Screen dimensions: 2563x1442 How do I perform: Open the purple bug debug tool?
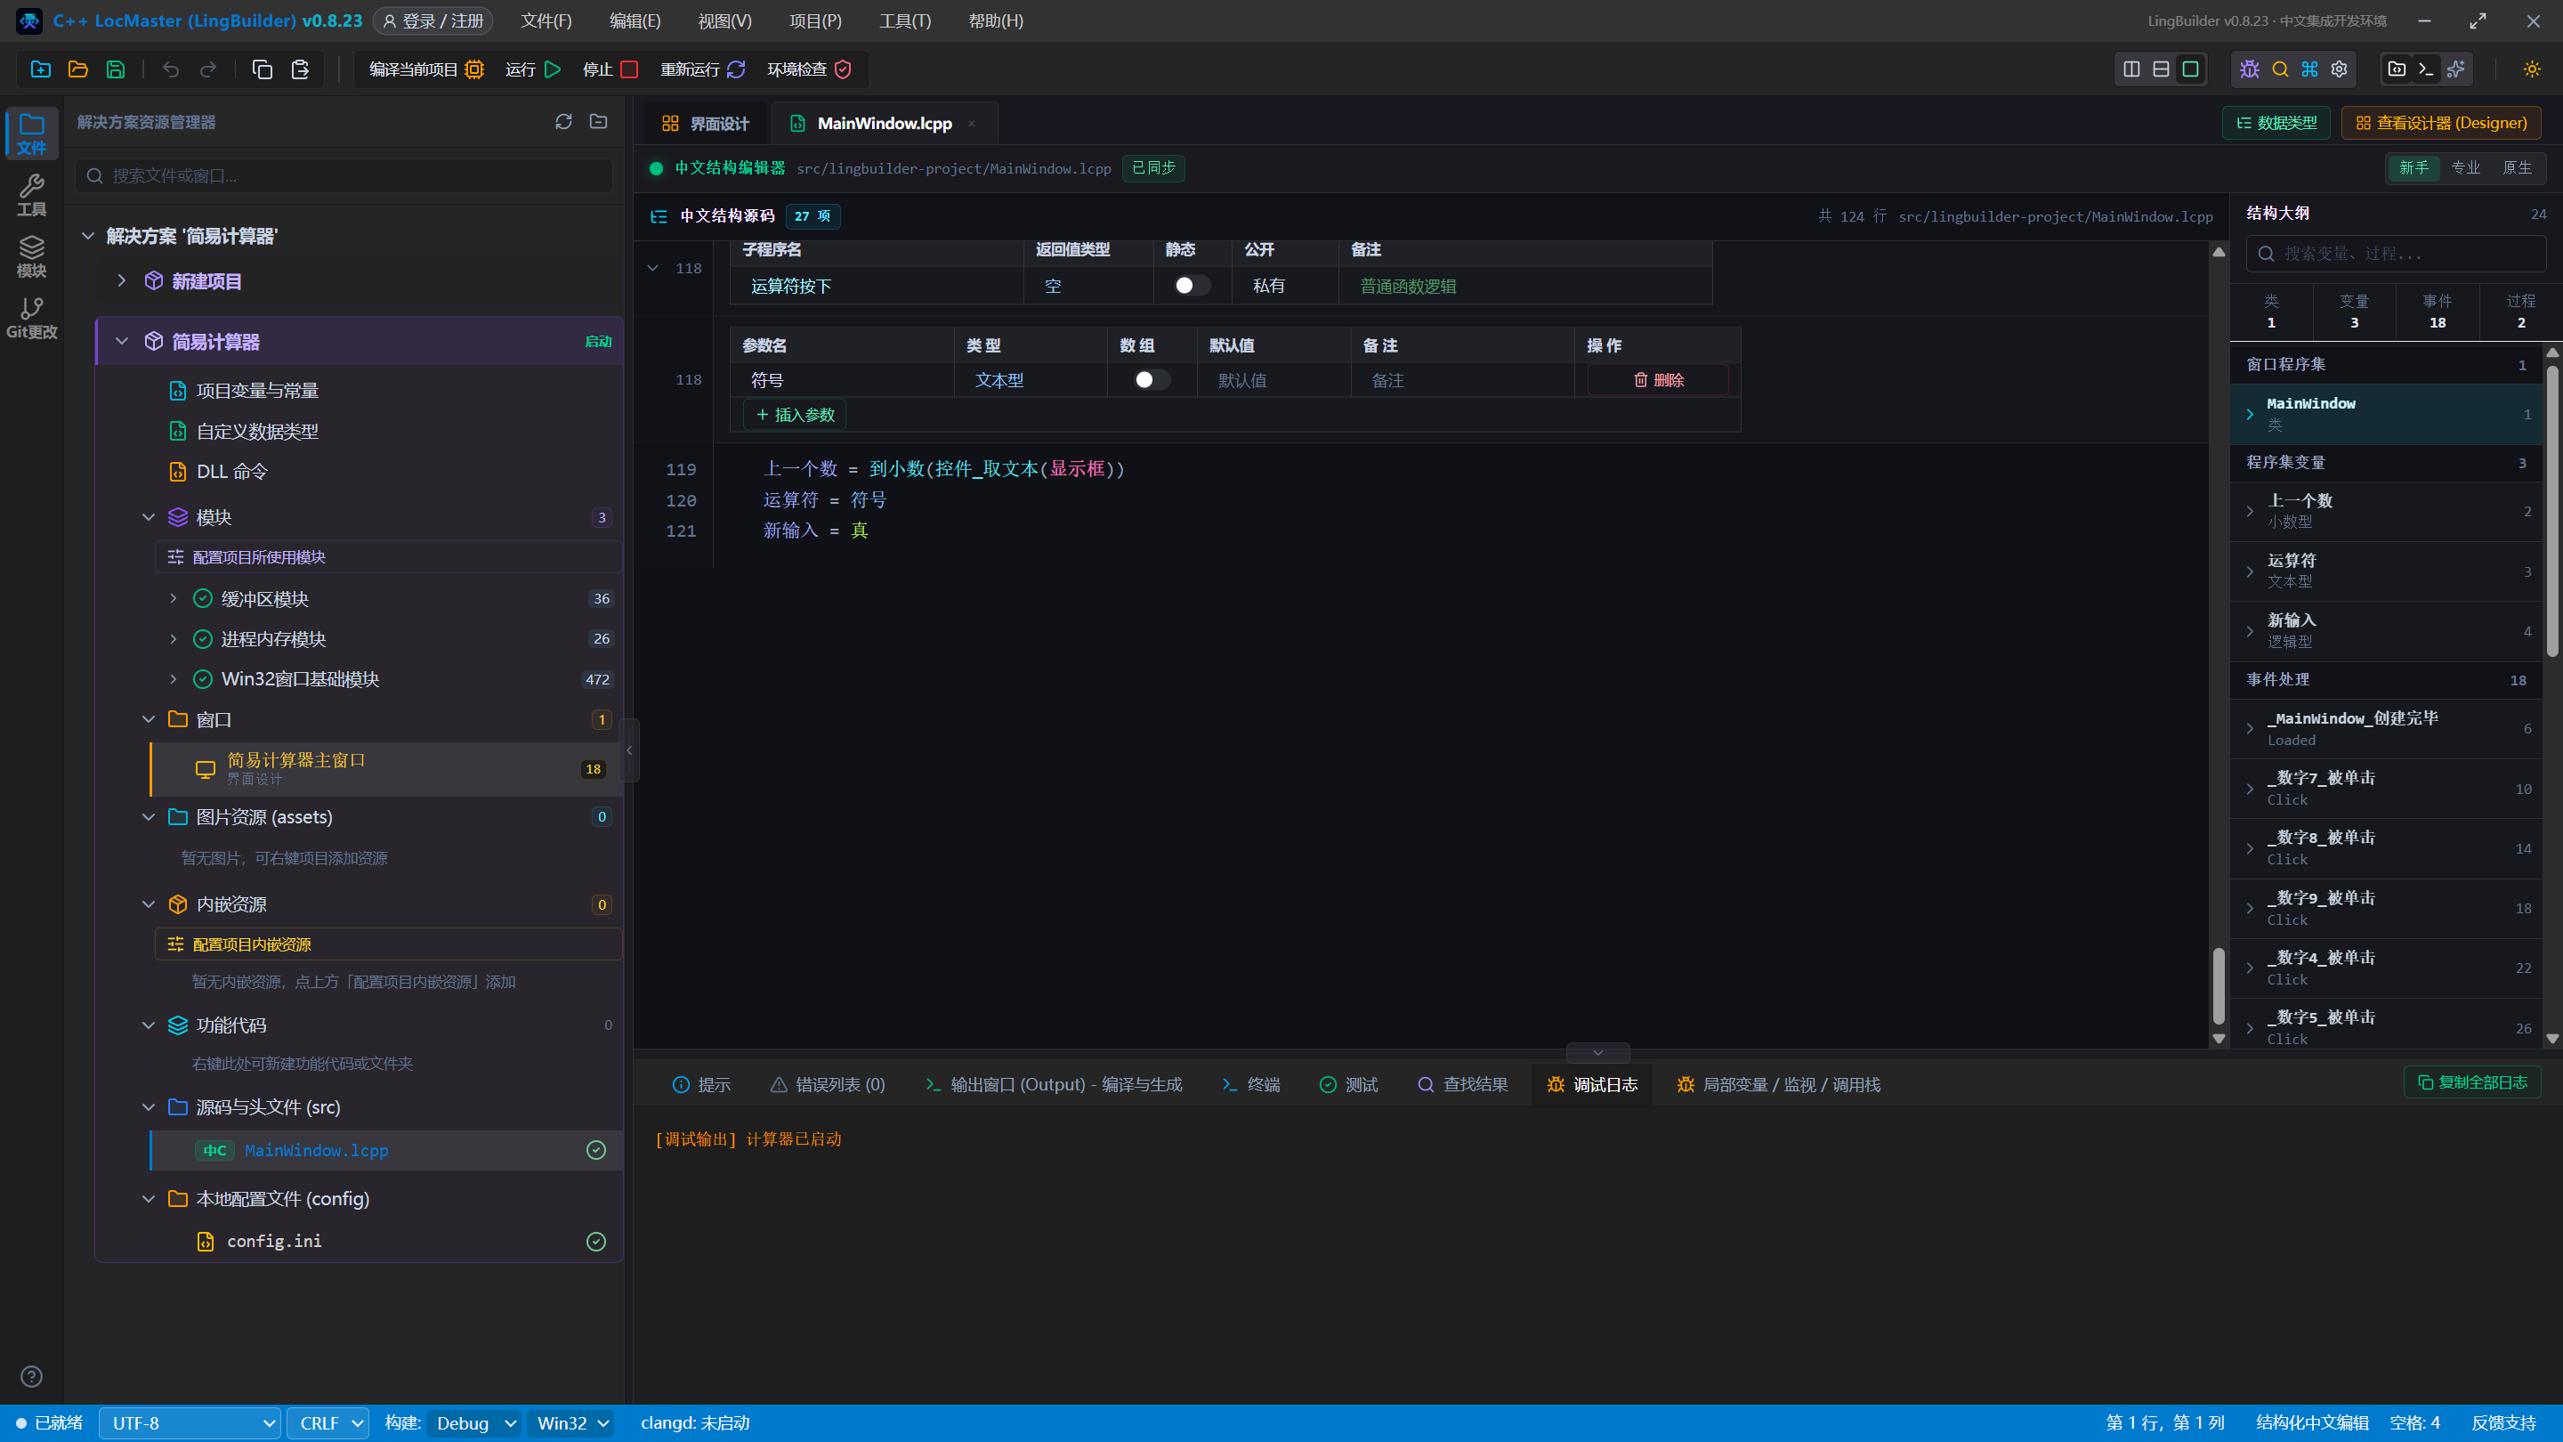(x=2250, y=69)
